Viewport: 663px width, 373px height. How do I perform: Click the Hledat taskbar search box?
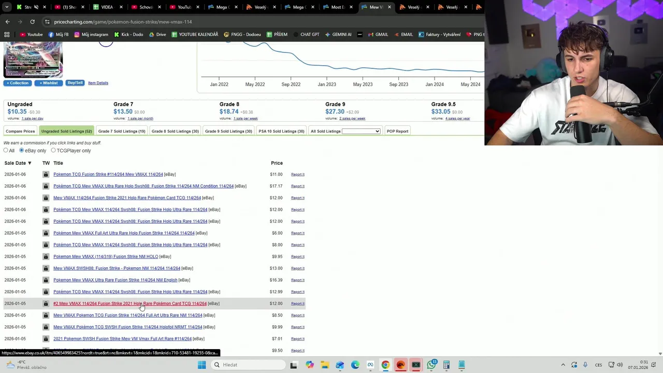tap(248, 365)
